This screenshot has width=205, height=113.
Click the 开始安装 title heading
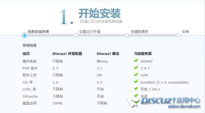[100, 13]
